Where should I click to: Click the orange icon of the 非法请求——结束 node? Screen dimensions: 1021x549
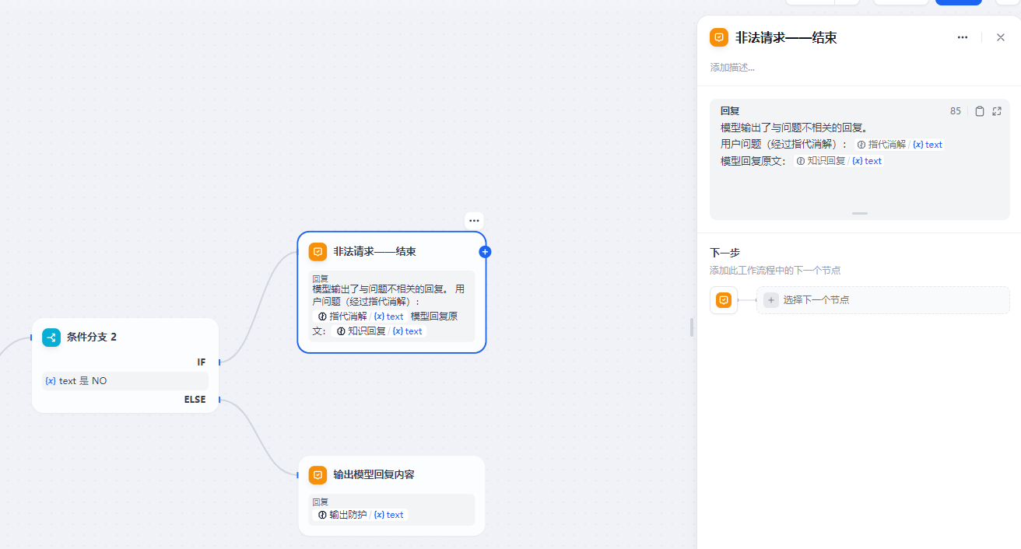[318, 252]
